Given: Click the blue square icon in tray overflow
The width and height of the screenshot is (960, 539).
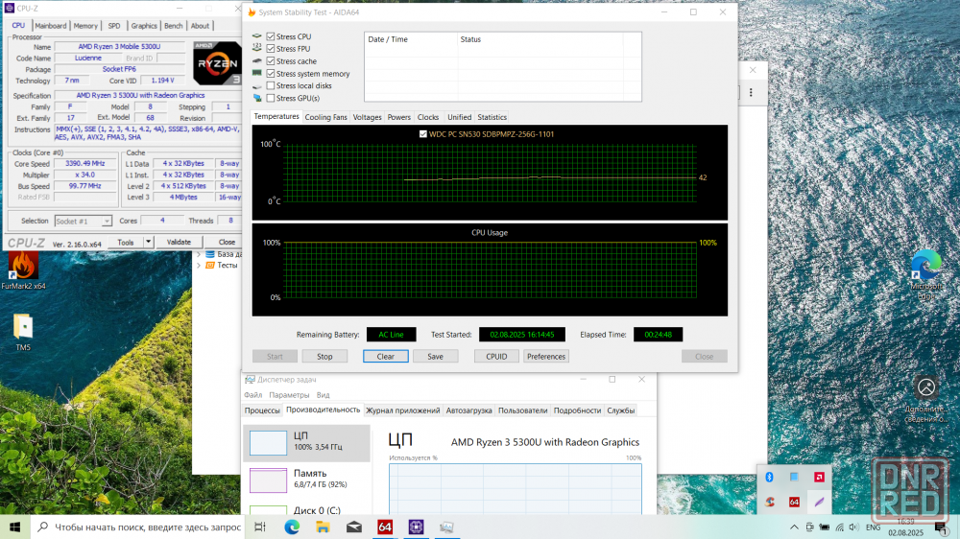Looking at the screenshot, I should [794, 477].
